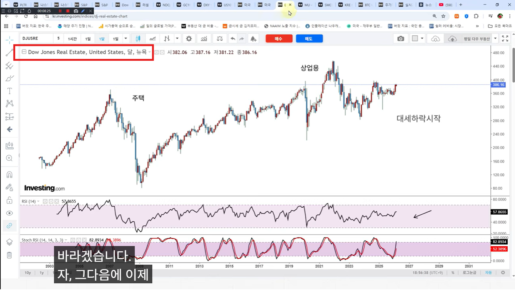Click the red 매수 button
Screen dimensions: 515x290
click(x=279, y=39)
